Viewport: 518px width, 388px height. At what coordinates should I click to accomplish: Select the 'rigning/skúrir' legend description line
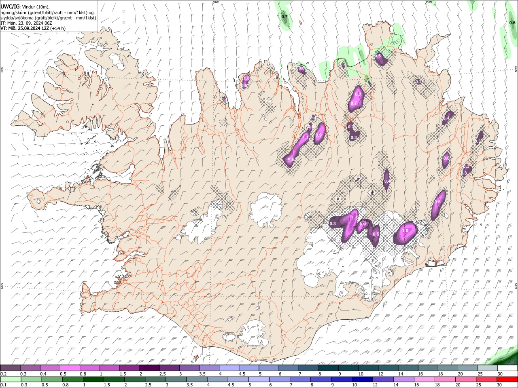pyautogui.click(x=47, y=12)
